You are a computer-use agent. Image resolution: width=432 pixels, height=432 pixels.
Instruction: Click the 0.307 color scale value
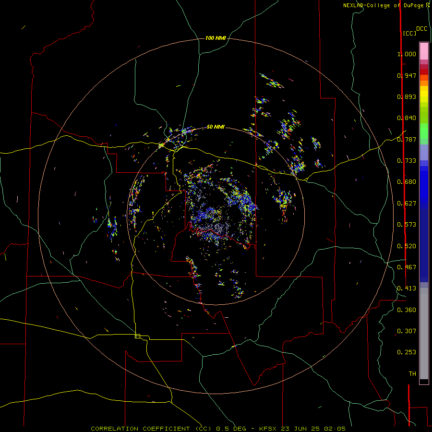[407, 331]
